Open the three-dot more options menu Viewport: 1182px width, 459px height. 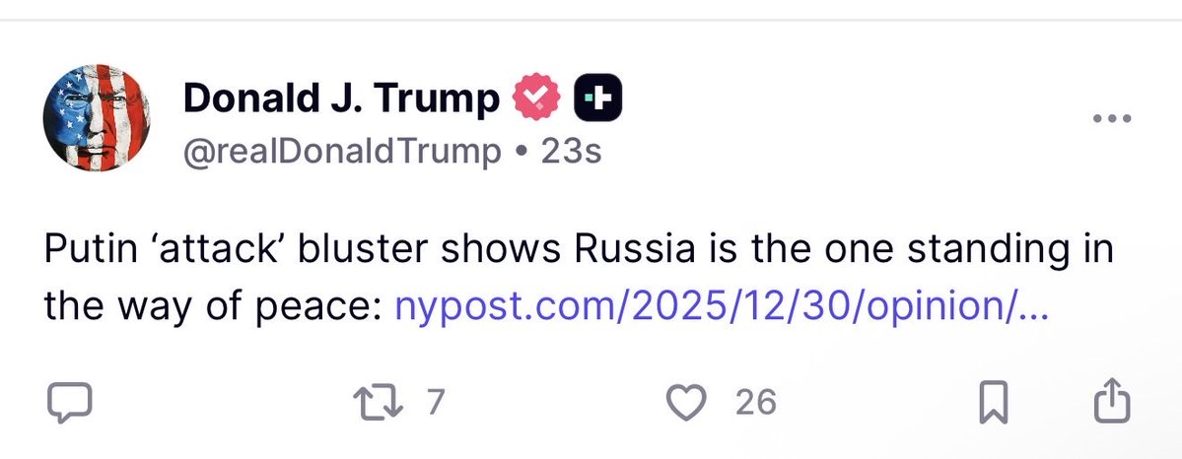1113,119
